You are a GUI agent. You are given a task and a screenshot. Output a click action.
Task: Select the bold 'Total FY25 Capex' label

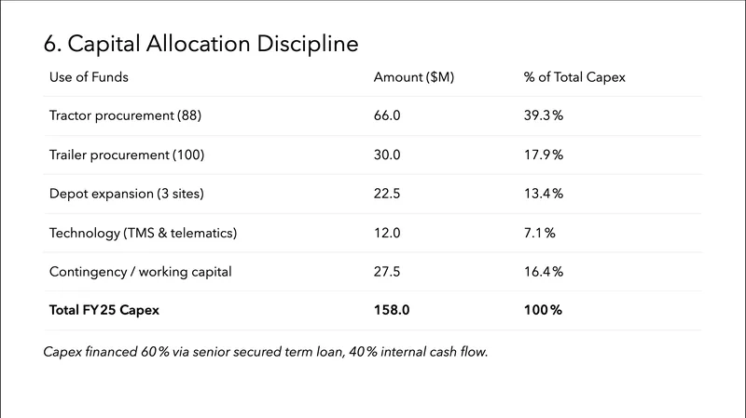(x=104, y=311)
